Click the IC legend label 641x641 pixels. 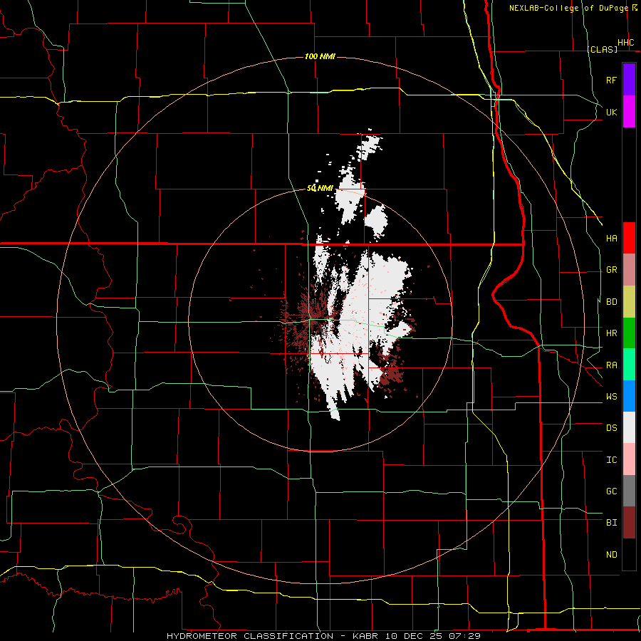click(611, 459)
